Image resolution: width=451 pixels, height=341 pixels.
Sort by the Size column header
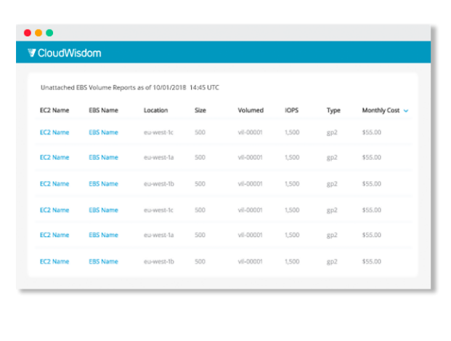(x=200, y=111)
